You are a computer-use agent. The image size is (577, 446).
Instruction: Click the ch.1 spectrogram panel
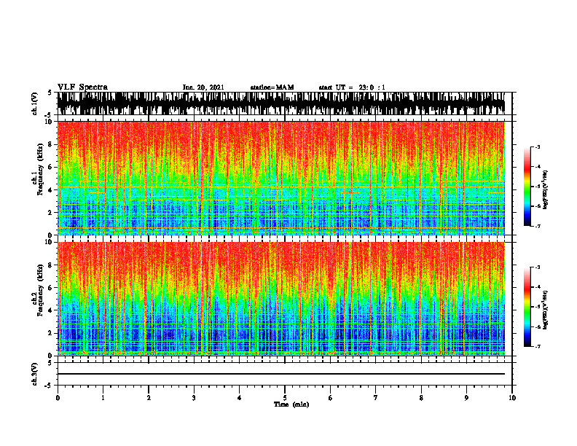point(280,178)
